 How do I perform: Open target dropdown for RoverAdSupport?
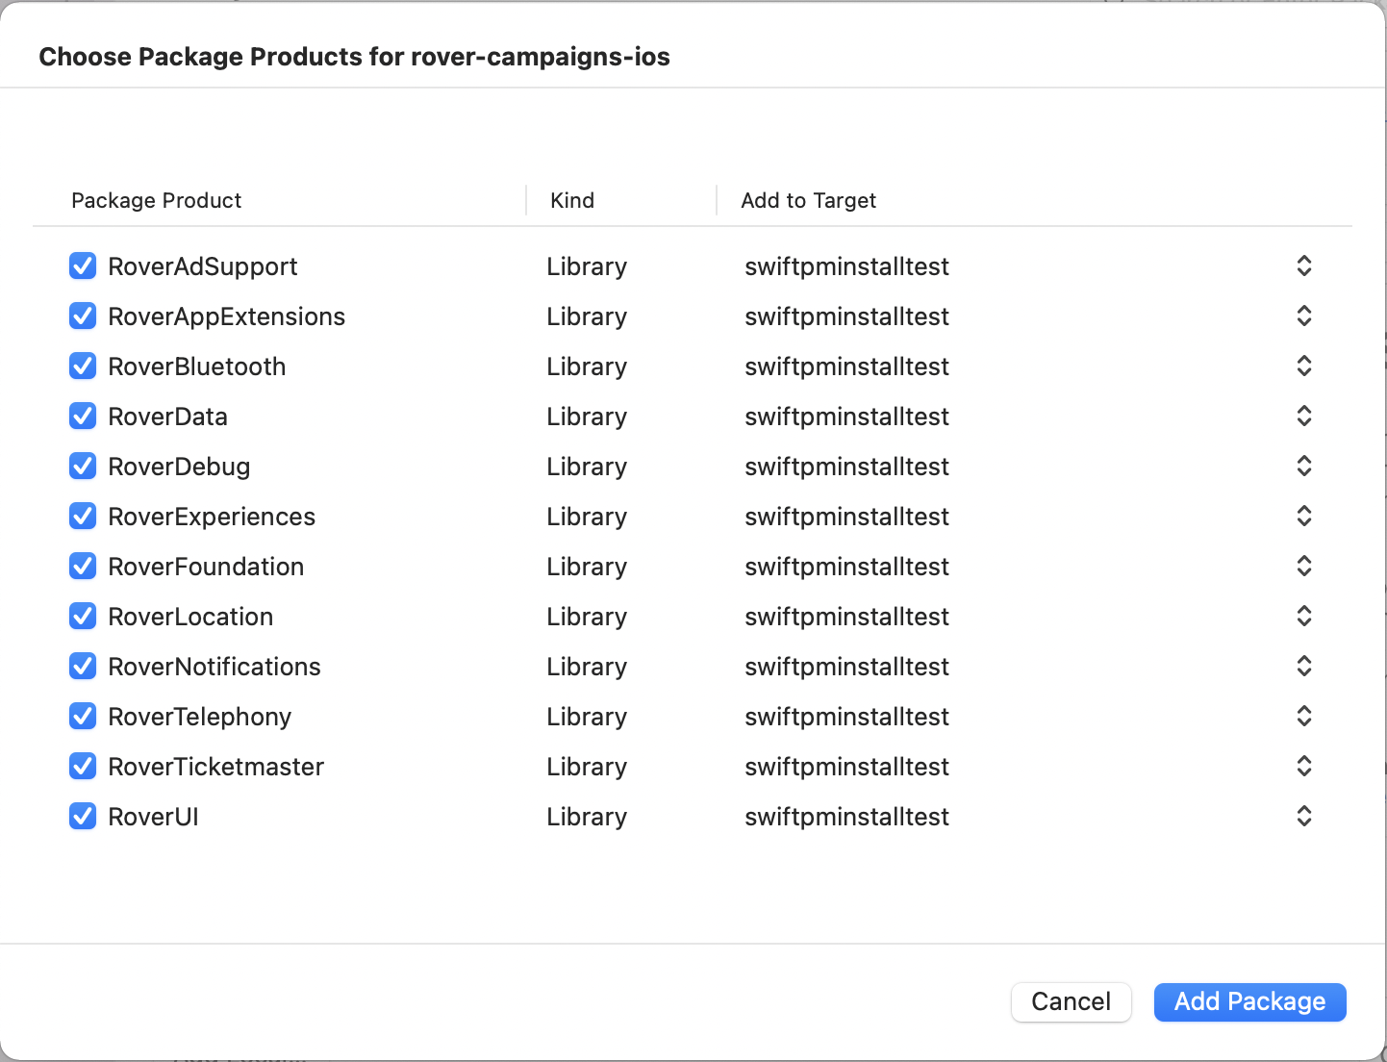(1303, 266)
